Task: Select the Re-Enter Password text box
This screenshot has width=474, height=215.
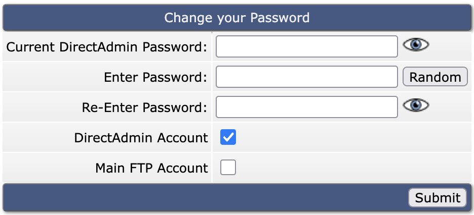Action: 306,107
